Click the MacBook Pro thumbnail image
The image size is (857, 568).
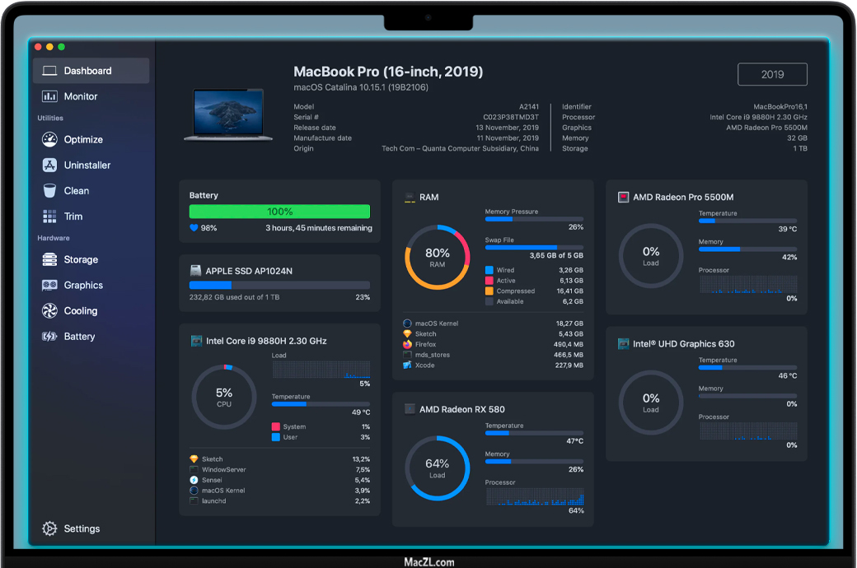222,114
